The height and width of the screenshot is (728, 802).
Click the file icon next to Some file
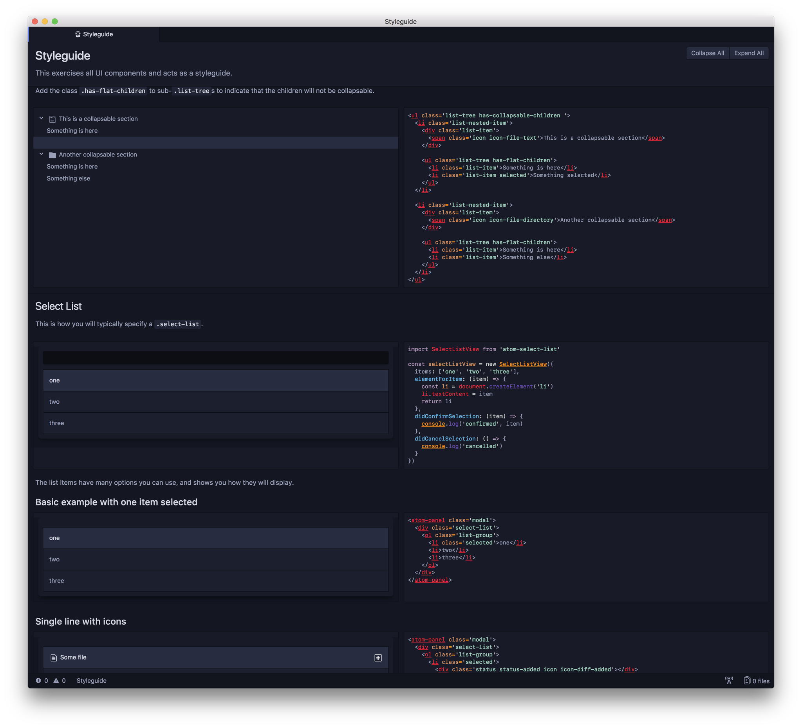(x=54, y=658)
